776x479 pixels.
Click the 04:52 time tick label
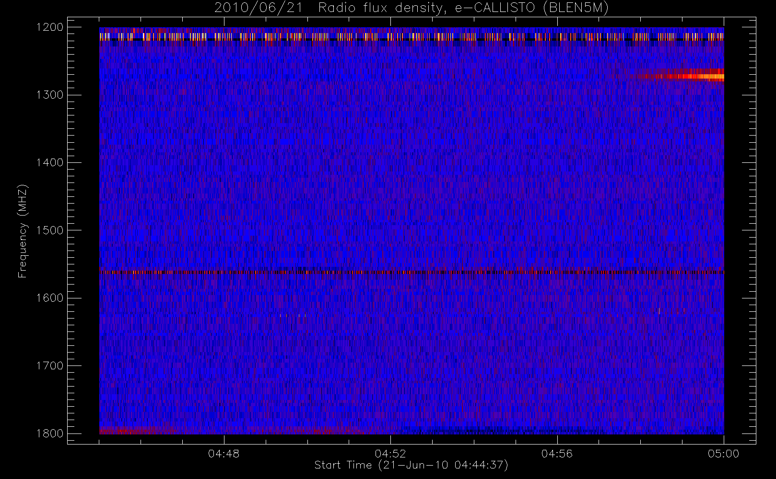click(x=390, y=454)
